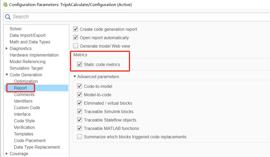
Task: Select Math and Data Types category
Action: (x=30, y=42)
